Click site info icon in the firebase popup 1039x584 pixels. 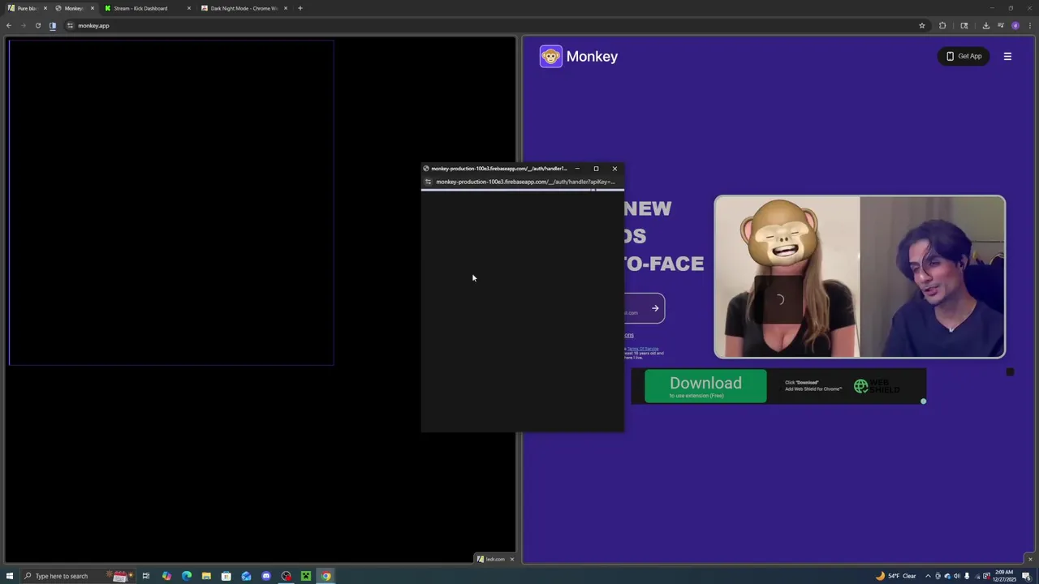coord(428,182)
